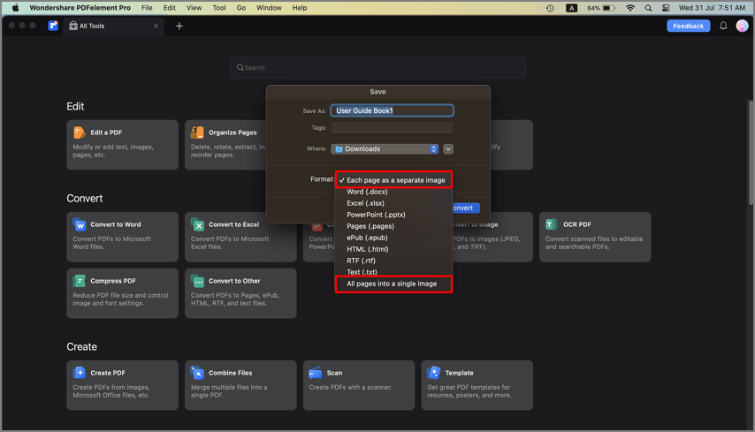The width and height of the screenshot is (755, 432).
Task: Open the Help menu
Action: 300,8
